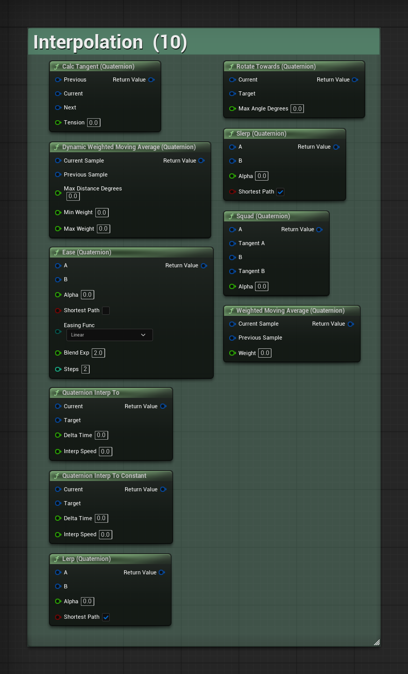Click Delta Time field on Interp To Constant
Screen dimensions: 408x674
point(101,519)
